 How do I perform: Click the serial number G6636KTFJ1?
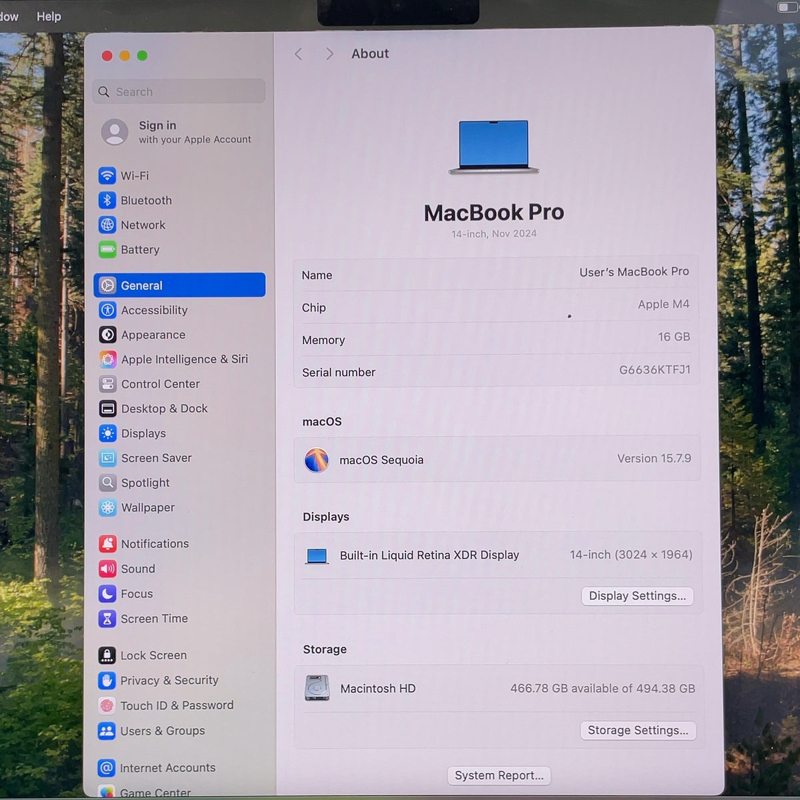(655, 370)
